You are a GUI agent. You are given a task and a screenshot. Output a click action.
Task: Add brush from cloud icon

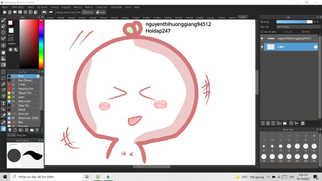pos(10,130)
